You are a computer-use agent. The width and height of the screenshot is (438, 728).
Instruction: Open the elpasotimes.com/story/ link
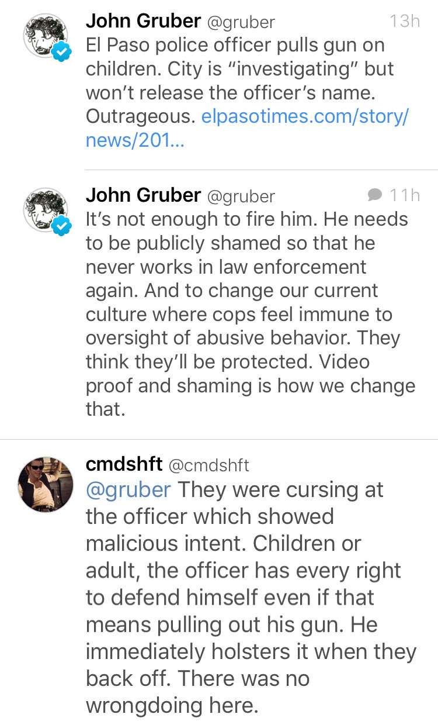click(305, 117)
